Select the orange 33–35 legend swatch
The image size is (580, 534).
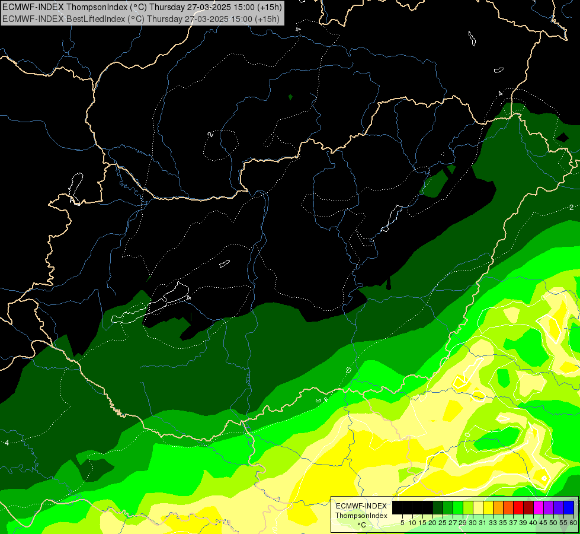498,507
